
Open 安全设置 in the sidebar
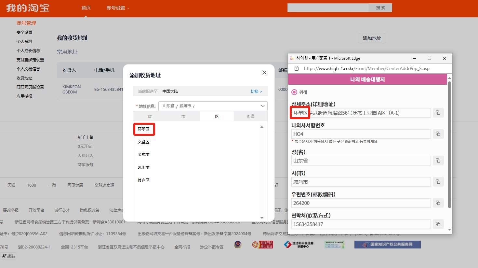pyautogui.click(x=24, y=33)
